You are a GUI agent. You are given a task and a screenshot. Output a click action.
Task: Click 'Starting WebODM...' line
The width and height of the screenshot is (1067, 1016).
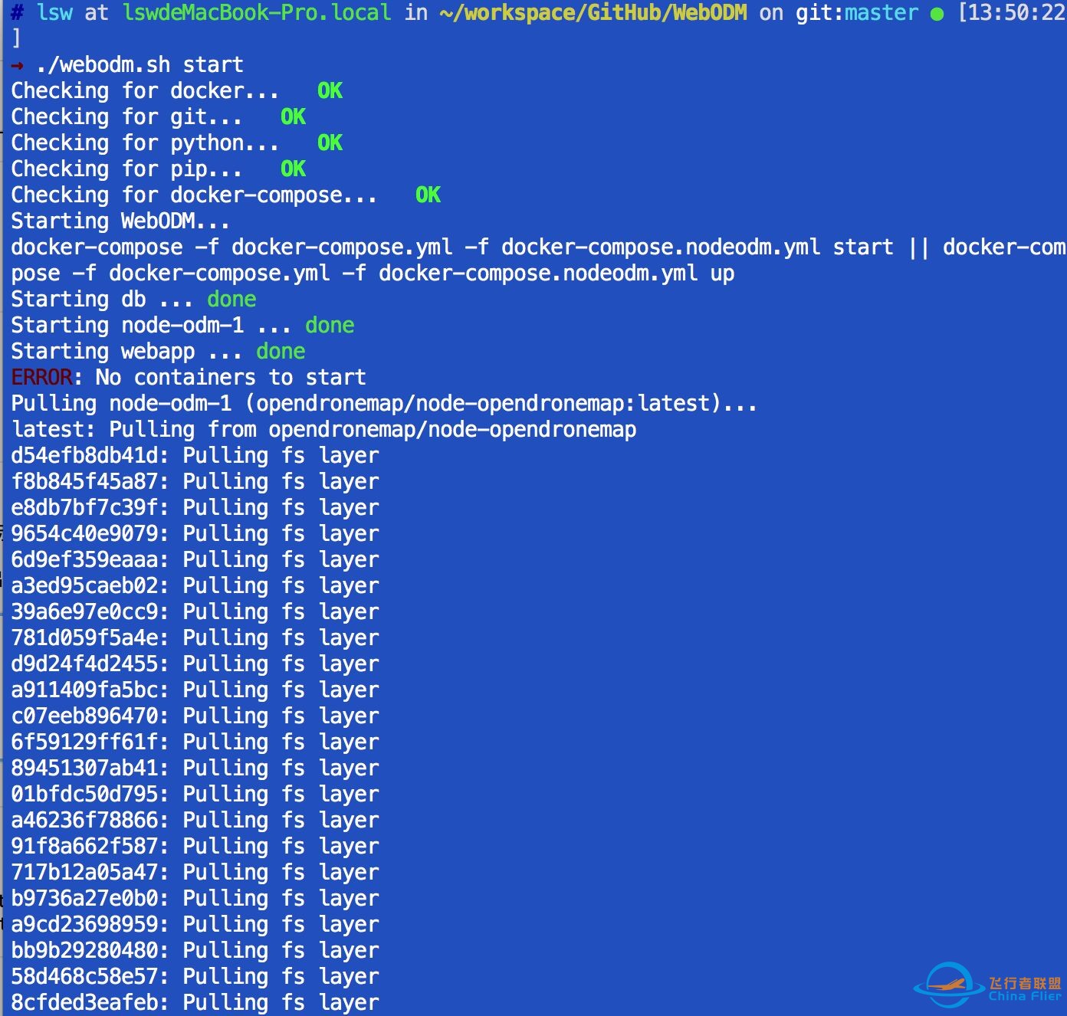120,221
